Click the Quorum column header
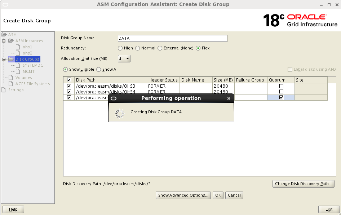Image resolution: width=341 pixels, height=215 pixels. 281,80
